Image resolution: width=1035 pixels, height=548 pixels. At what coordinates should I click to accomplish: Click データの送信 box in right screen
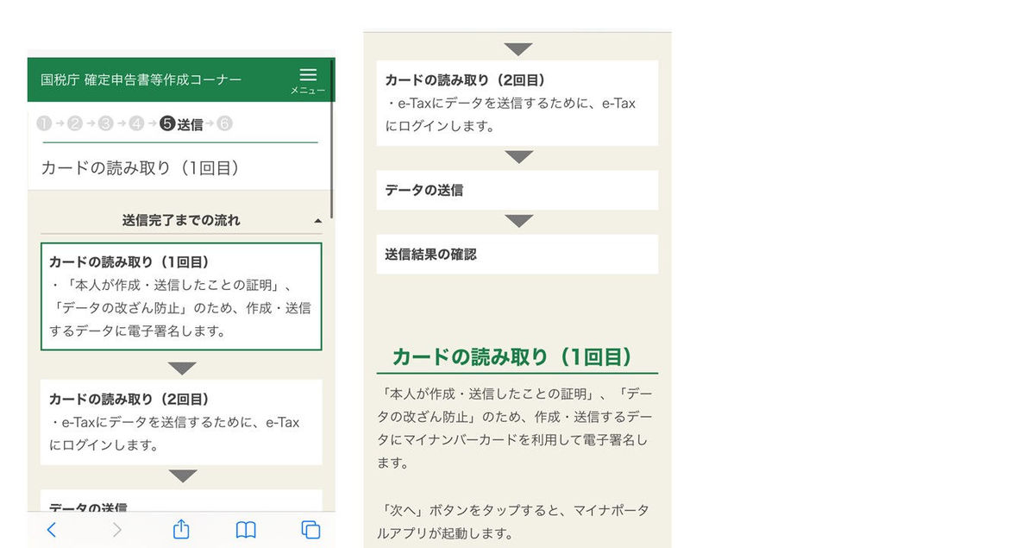[517, 190]
